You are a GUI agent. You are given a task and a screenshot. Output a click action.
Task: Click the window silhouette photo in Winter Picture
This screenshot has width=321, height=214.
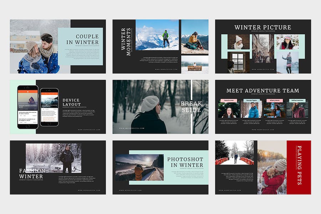tap(239, 62)
